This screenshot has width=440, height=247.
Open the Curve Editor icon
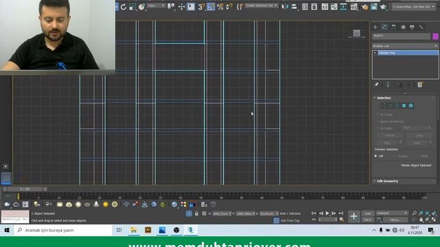pos(334,7)
